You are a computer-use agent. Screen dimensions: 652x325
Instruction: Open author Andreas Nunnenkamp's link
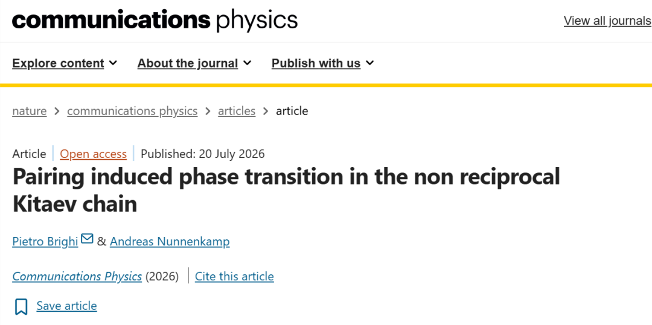coord(170,241)
